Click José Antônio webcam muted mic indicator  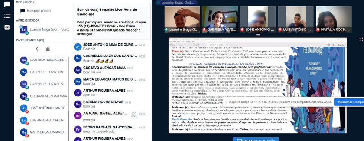[x=242, y=30]
